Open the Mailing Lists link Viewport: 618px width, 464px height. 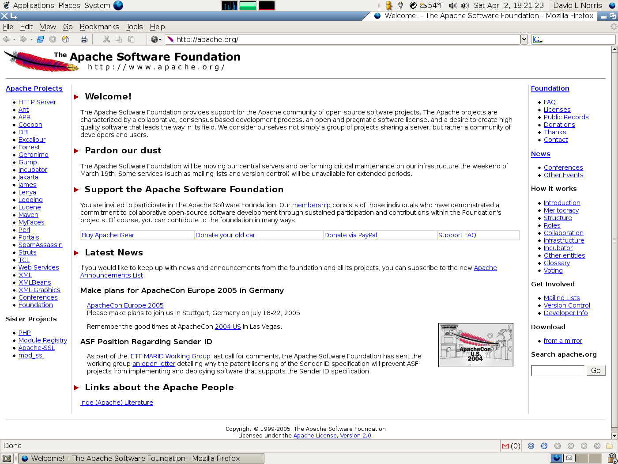pos(562,298)
